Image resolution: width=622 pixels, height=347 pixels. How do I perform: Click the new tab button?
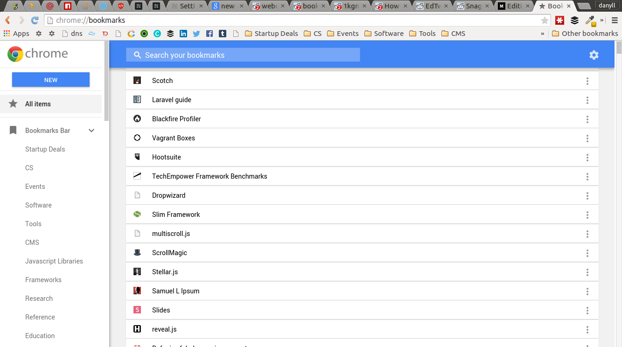tap(584, 6)
